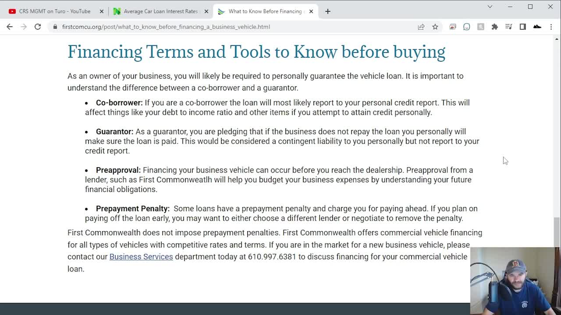This screenshot has height=315, width=561.
Task: Toggle the browser side panel
Action: click(x=523, y=27)
